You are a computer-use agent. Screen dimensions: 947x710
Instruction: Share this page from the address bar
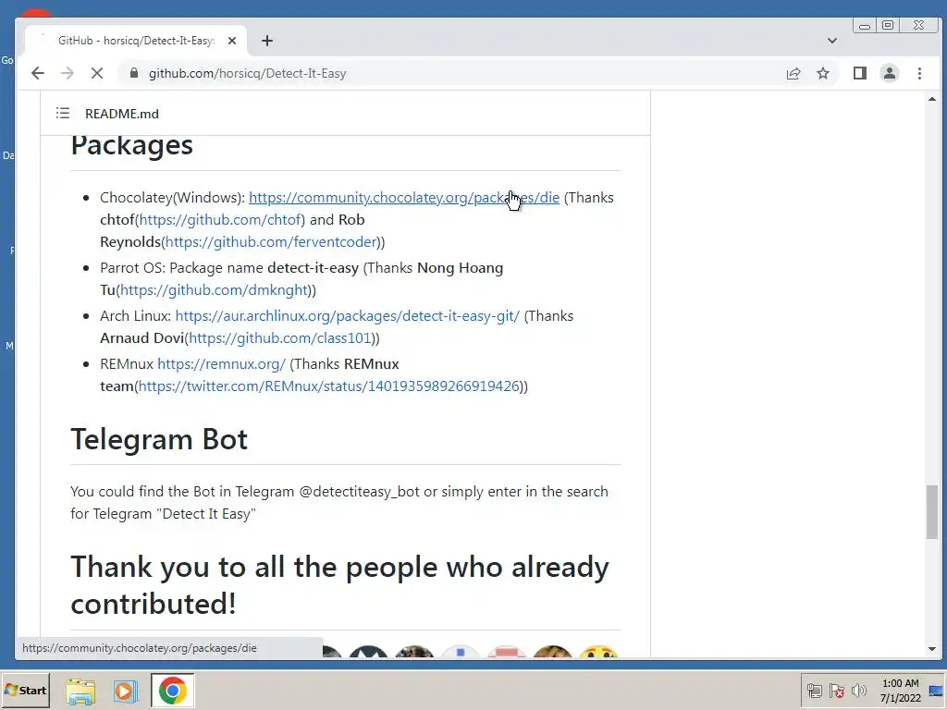[793, 74]
